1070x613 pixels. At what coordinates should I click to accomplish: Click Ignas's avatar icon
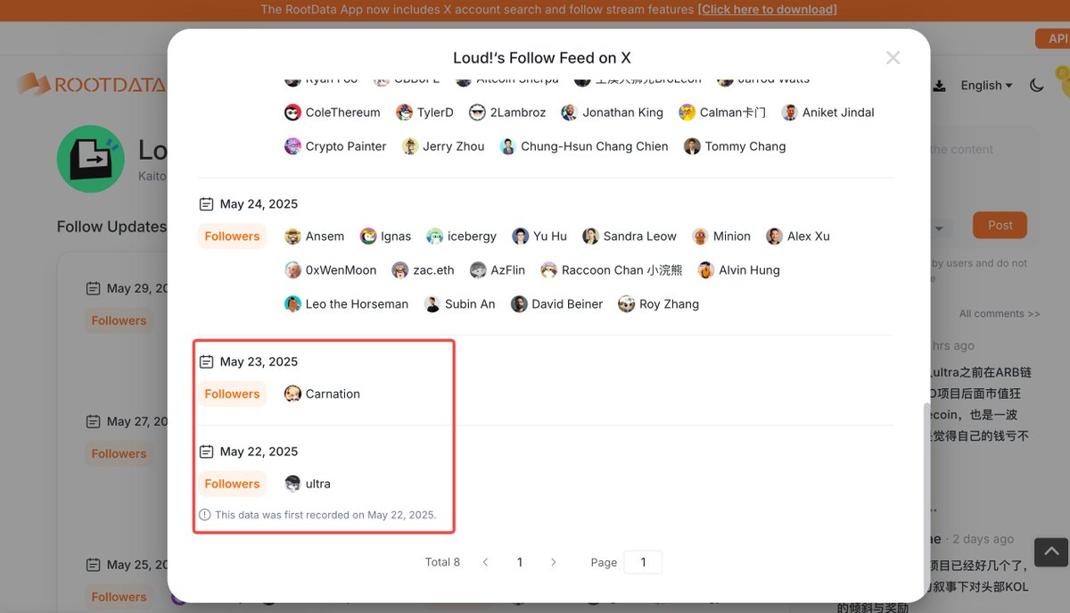click(367, 236)
